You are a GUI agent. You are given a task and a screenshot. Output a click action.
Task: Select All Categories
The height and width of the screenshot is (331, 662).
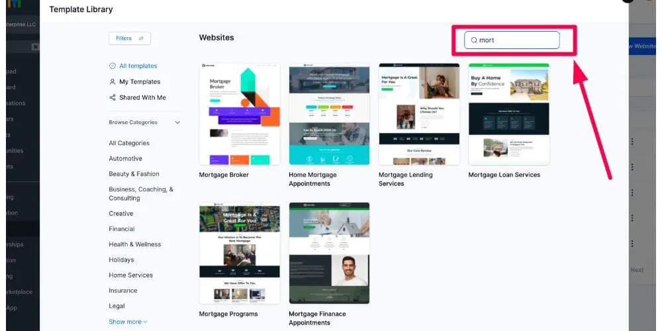(x=129, y=143)
